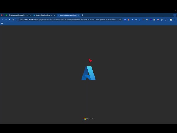Open the WordPress-style W extension
The image size is (177, 133).
click(147, 20)
